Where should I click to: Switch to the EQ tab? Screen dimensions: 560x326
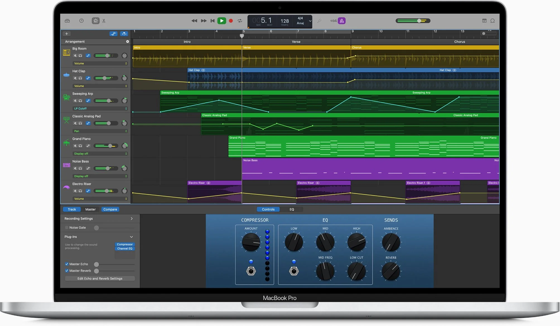[292, 209]
